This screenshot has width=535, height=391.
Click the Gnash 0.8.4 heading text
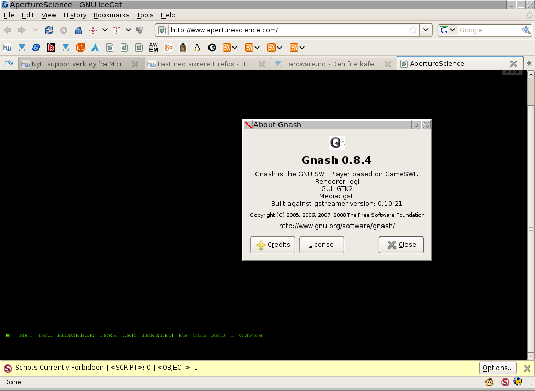[337, 160]
